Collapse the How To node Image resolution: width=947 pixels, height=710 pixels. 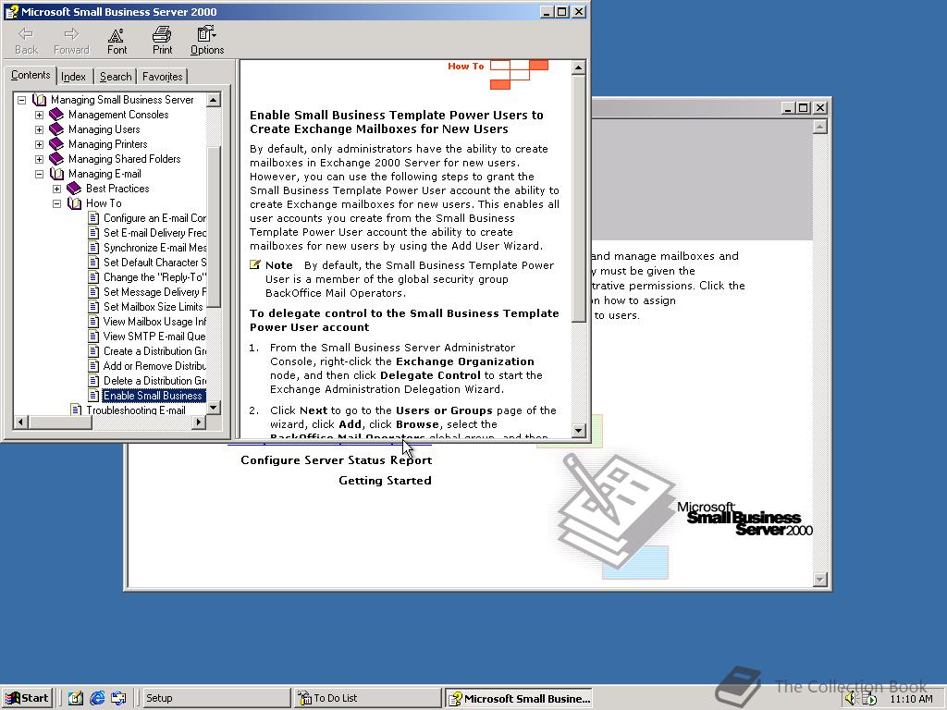[56, 203]
